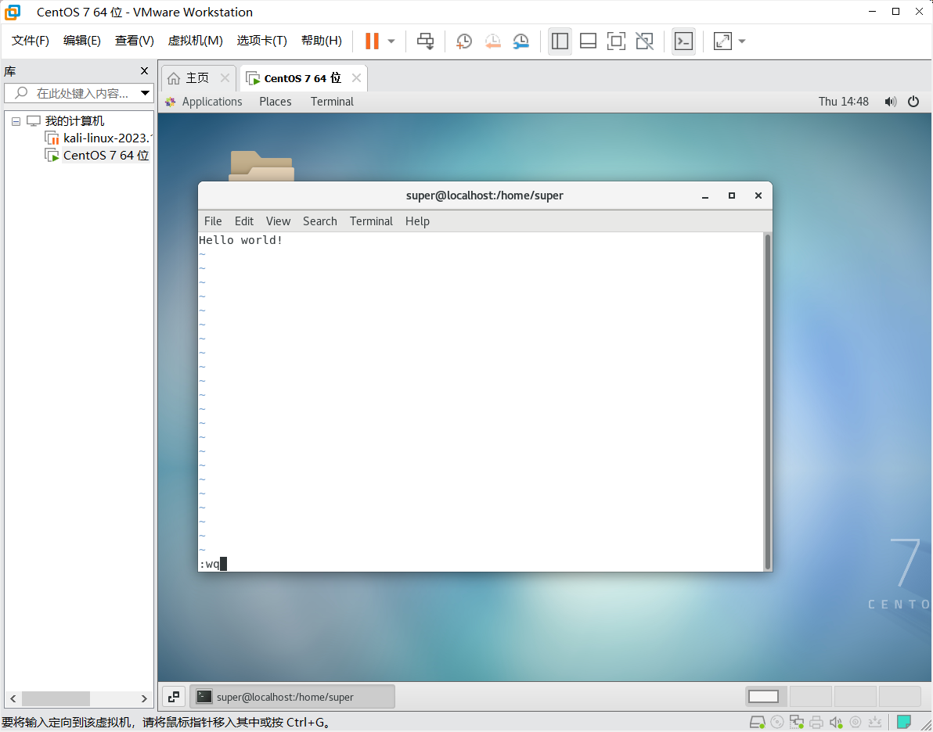Click the super@localhost taskbar window button
Viewport: 933px width, 732px height.
point(292,697)
